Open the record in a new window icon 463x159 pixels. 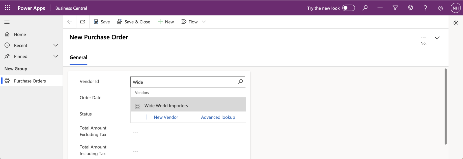click(x=83, y=22)
